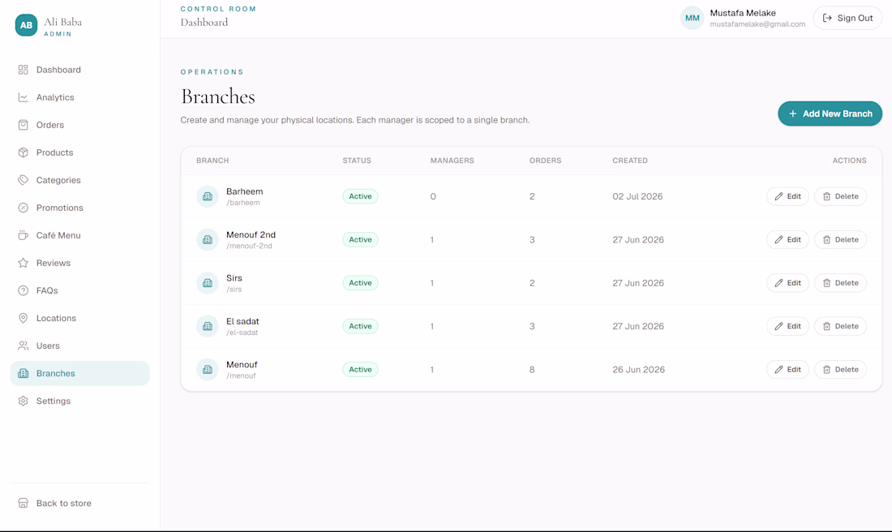Screen dimensions: 892x532
Task: Delete the Sirs branch
Action: click(x=840, y=283)
